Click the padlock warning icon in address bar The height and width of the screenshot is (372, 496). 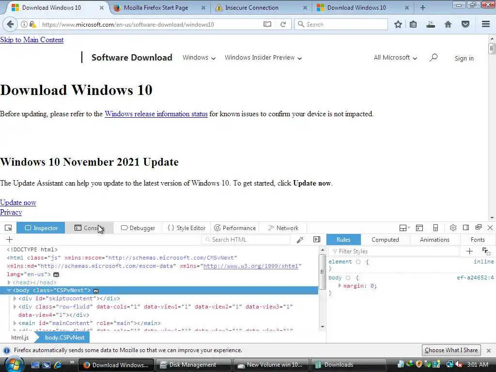tap(32, 24)
